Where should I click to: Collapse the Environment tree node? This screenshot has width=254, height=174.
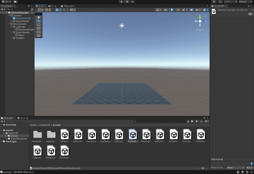point(9,24)
